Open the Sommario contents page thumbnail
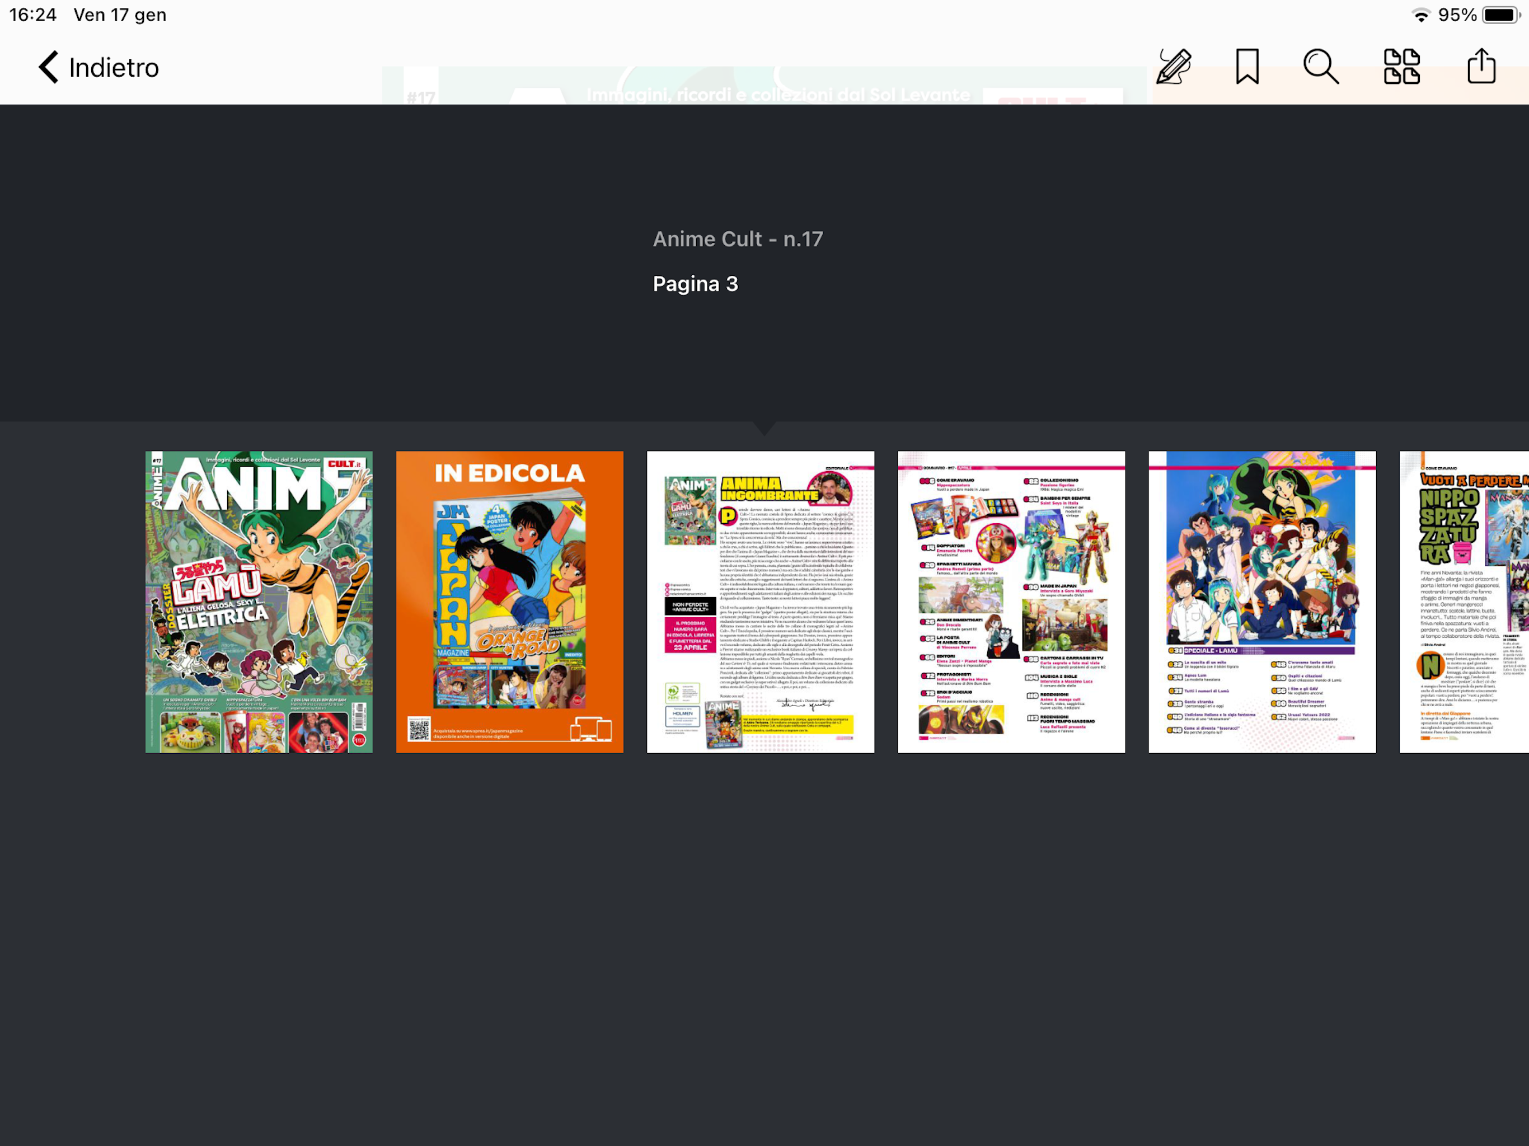Viewport: 1529px width, 1146px height. [x=1011, y=602]
